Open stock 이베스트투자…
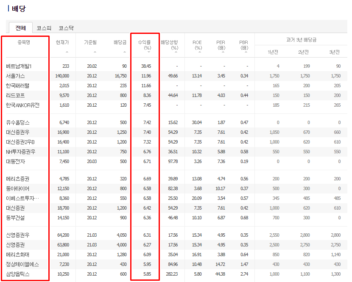 (x=22, y=199)
